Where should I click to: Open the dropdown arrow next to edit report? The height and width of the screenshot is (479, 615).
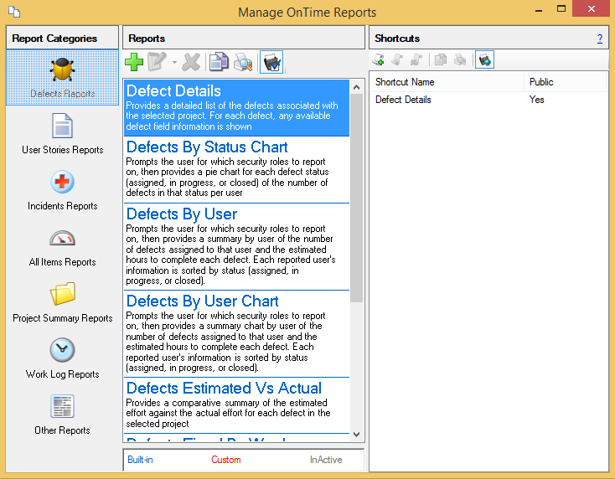[174, 62]
